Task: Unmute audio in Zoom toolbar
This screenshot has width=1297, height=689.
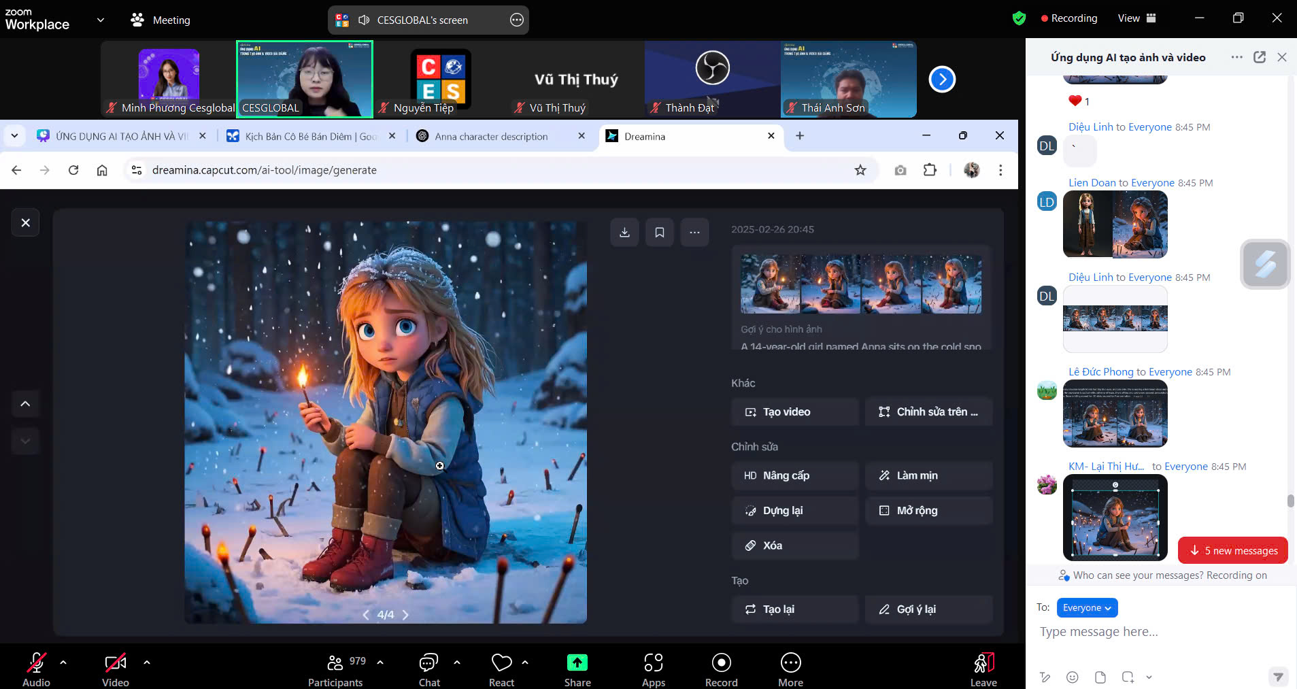Action: [36, 669]
